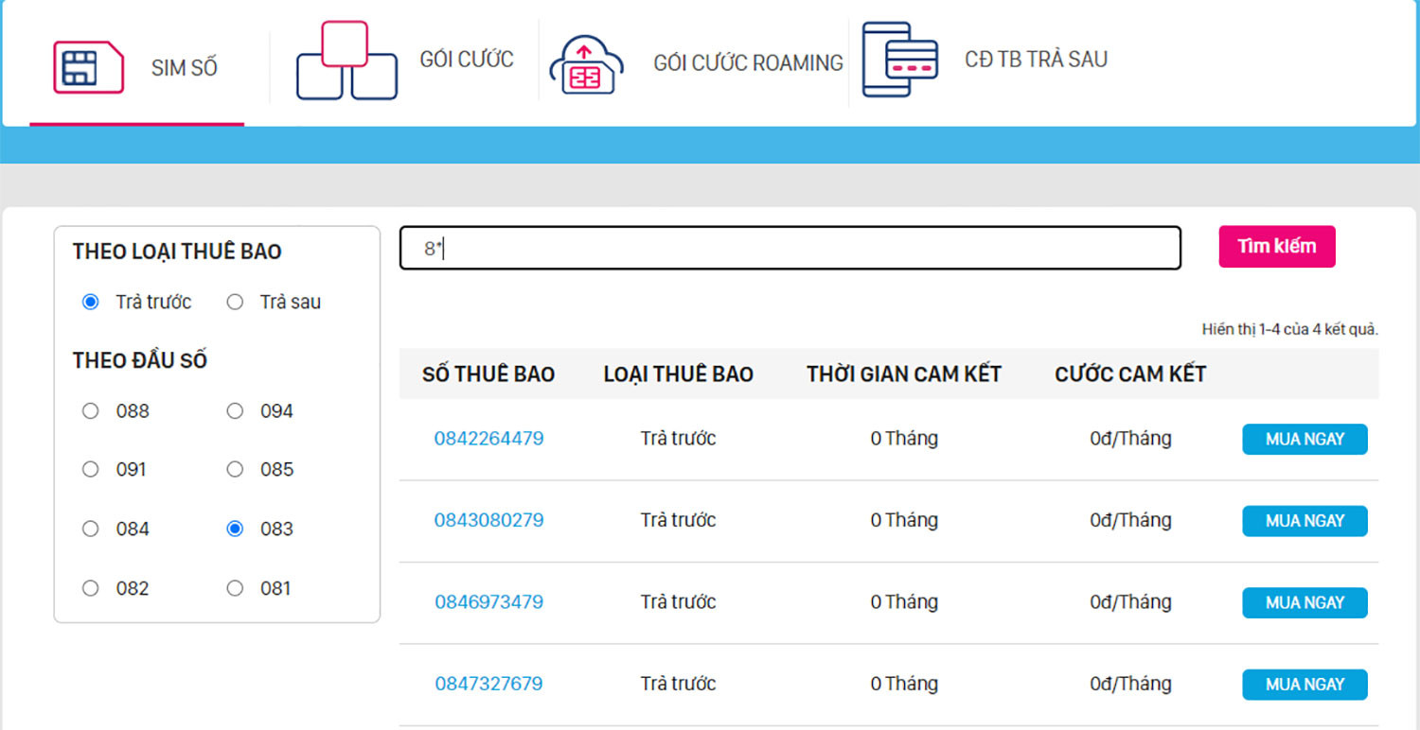Open number 0847327679 link
This screenshot has height=730, width=1420.
pyautogui.click(x=488, y=684)
